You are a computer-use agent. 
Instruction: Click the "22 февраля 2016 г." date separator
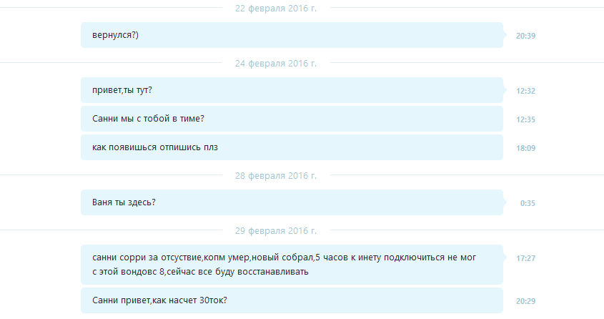(276, 8)
